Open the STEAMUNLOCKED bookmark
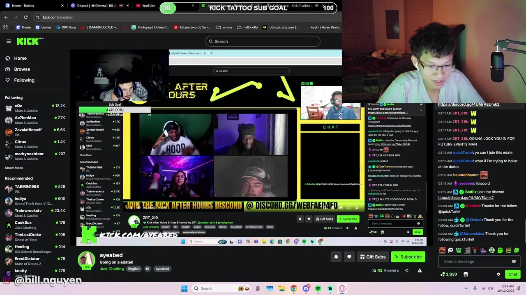 click(99, 27)
